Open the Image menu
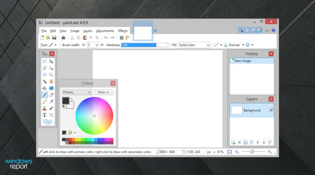This screenshot has width=315, height=175. point(75,31)
